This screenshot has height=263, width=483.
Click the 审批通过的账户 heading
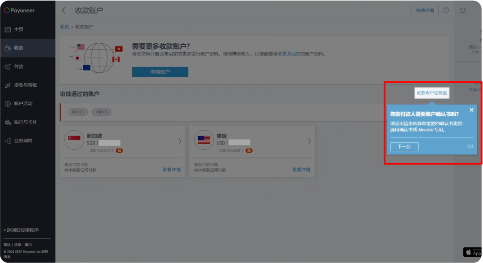coord(80,94)
